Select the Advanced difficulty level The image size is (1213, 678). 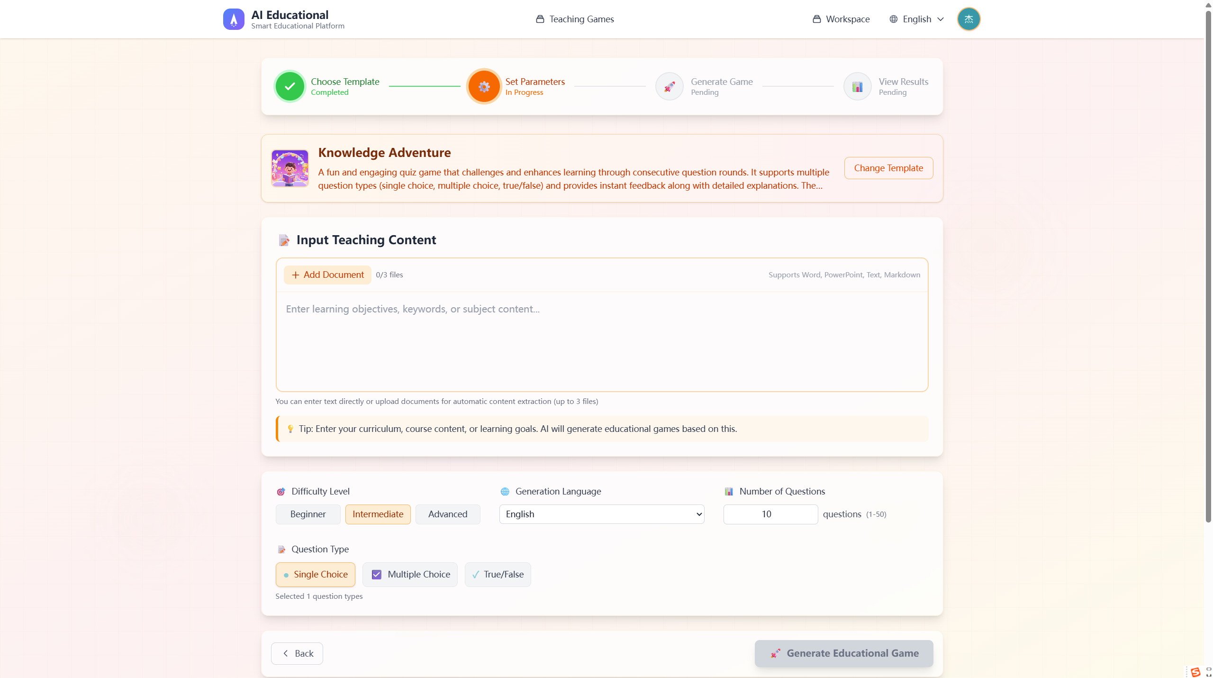[x=447, y=514]
